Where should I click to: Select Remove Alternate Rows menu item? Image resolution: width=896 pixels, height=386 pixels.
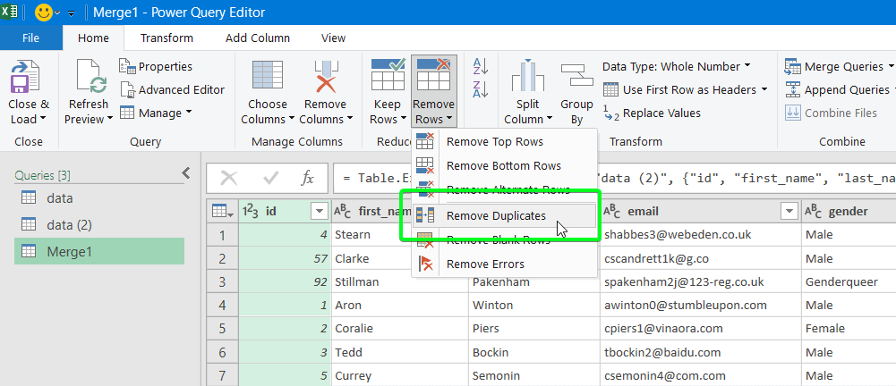[x=504, y=189]
